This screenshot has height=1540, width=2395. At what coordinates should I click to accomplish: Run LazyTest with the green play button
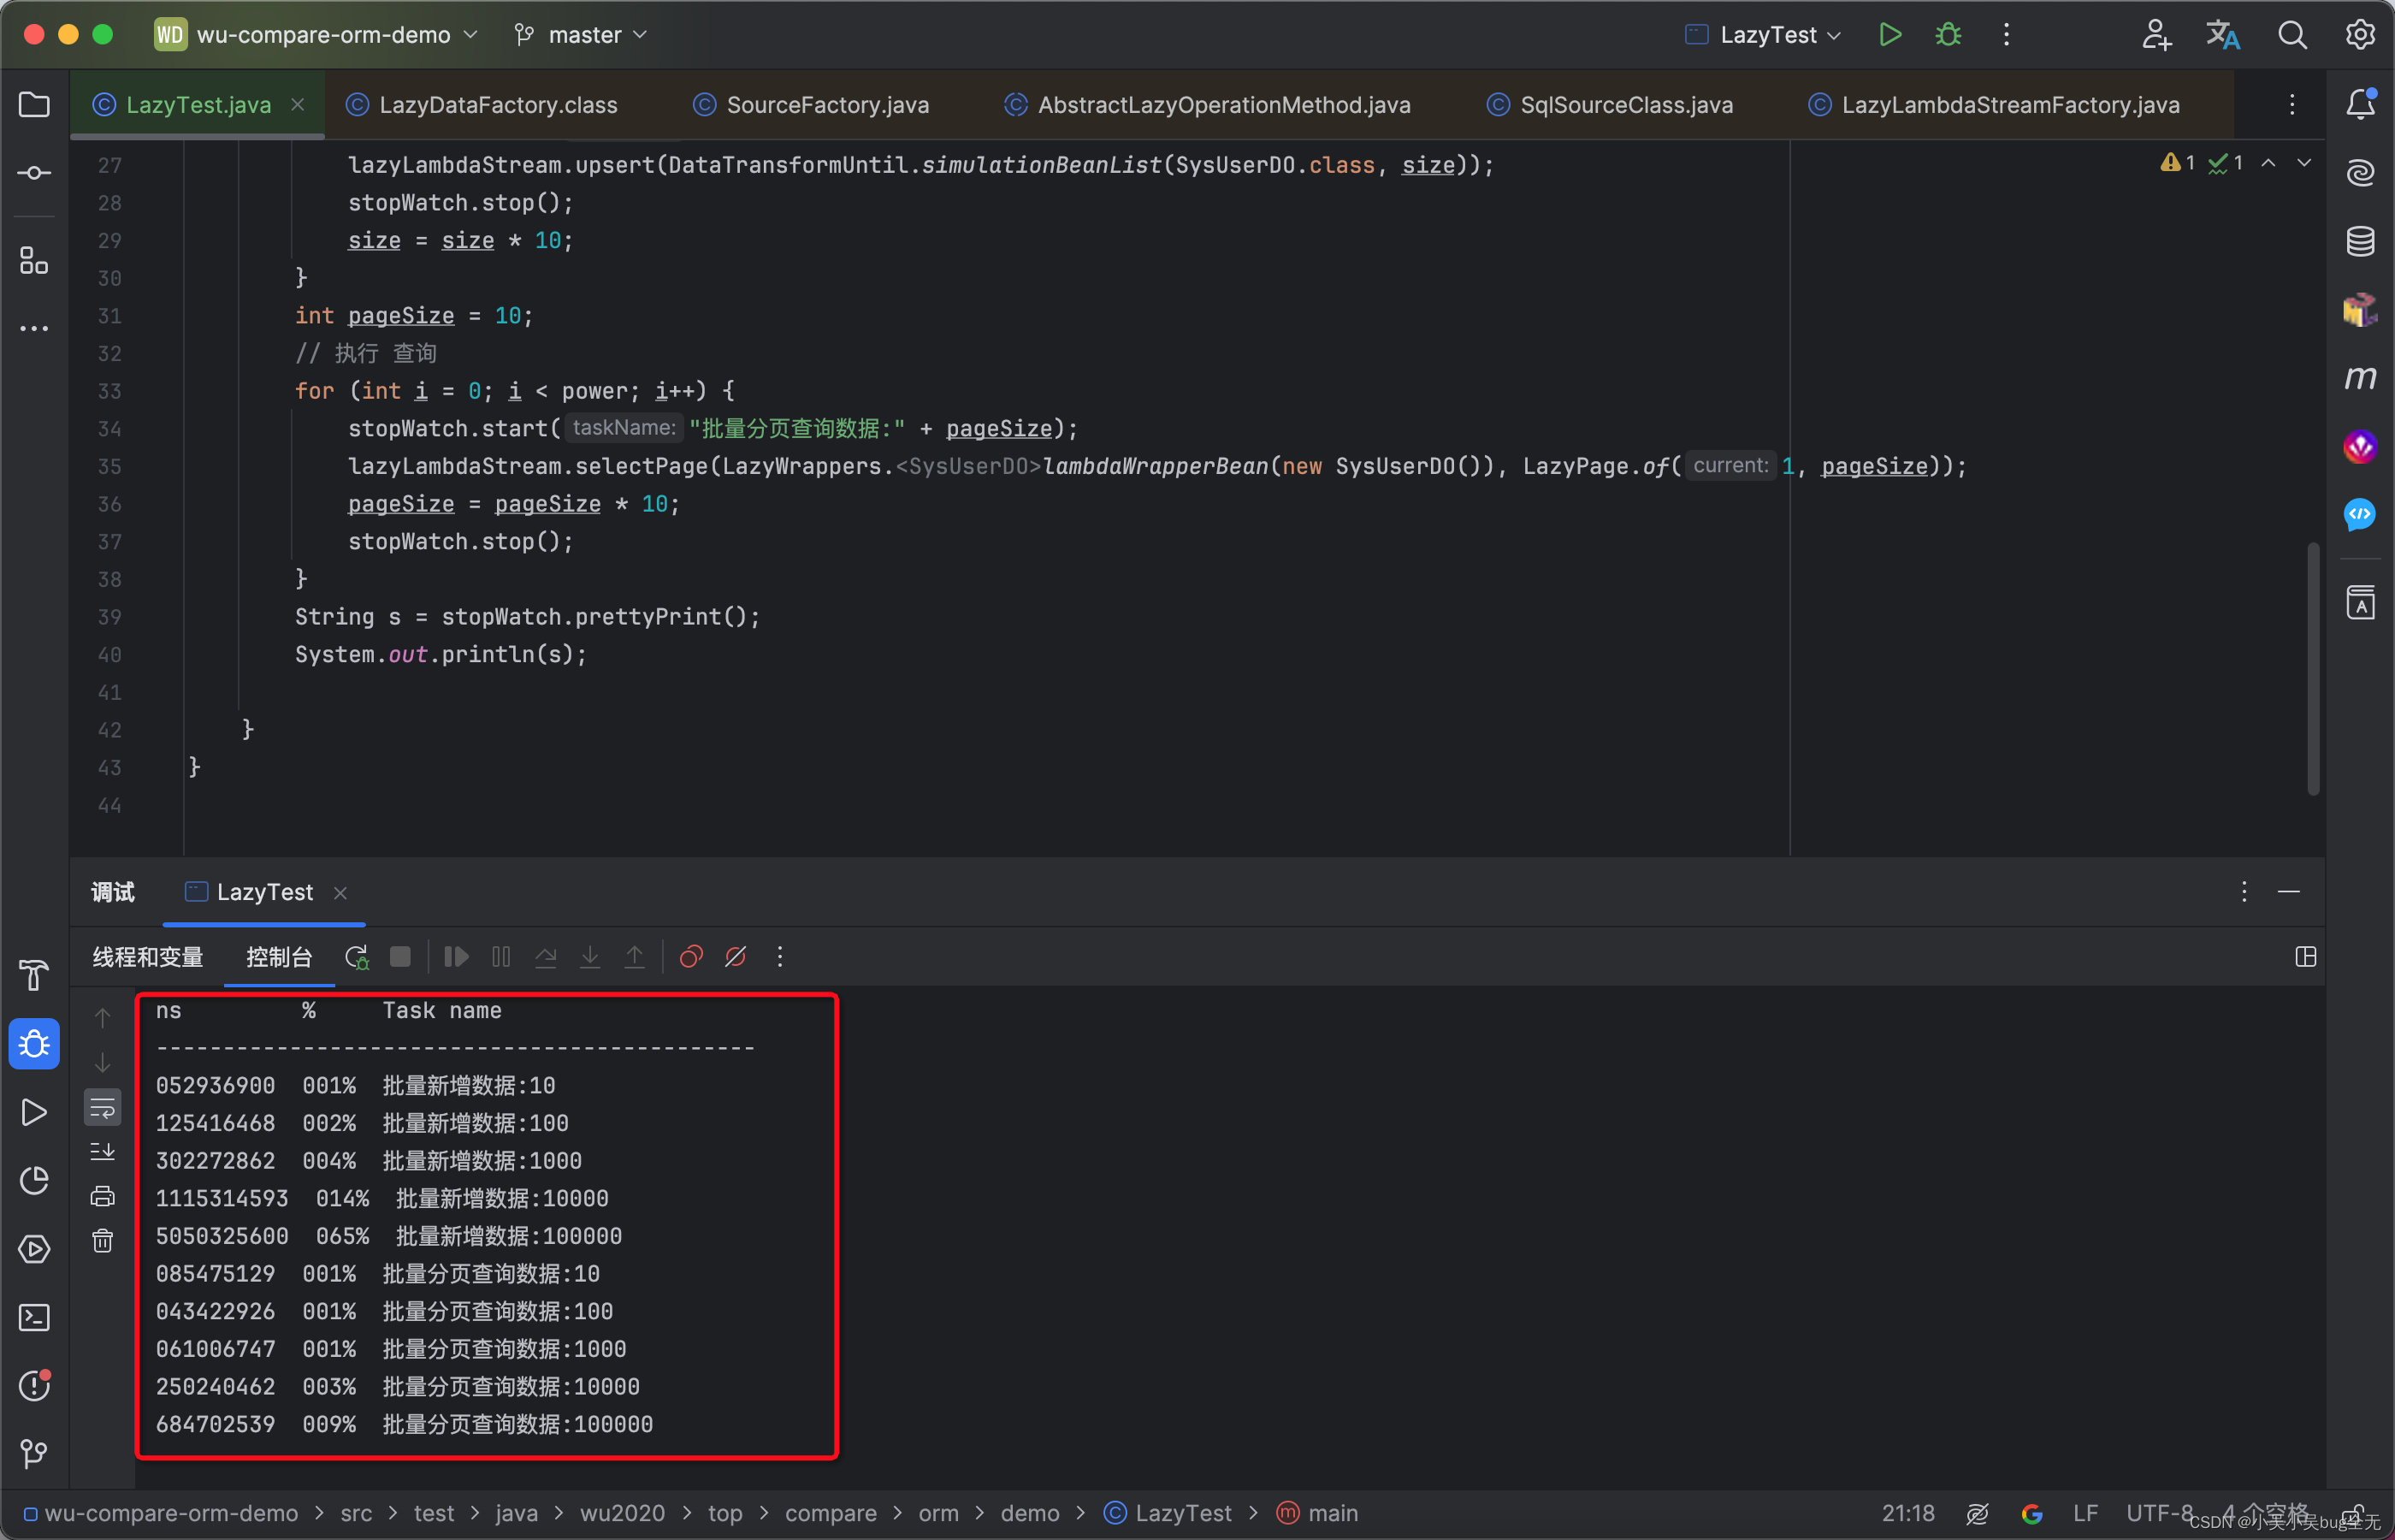[1889, 35]
